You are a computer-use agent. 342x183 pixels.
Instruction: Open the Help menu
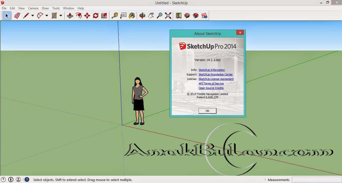pyautogui.click(x=81, y=8)
